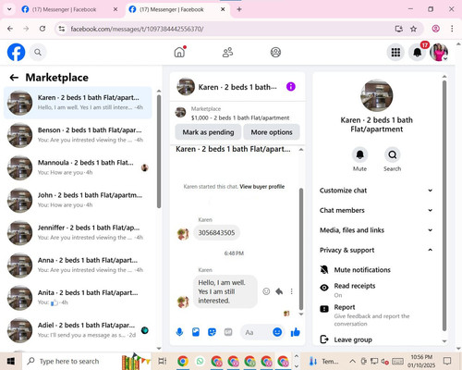Open the Facebook logo home link

pos(16,52)
